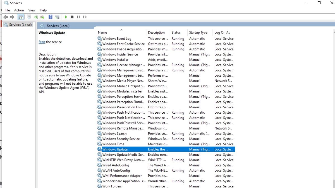Open Properties via toolbar icon
Viewport: 335px width, 188px height.
[29, 17]
